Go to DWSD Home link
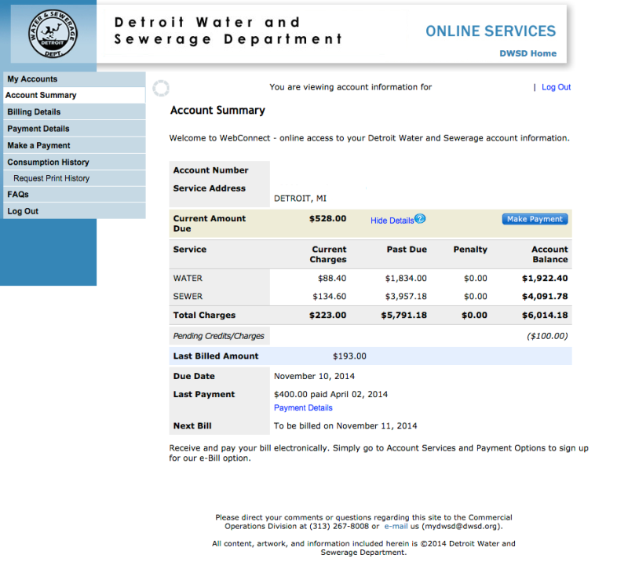 [x=528, y=53]
